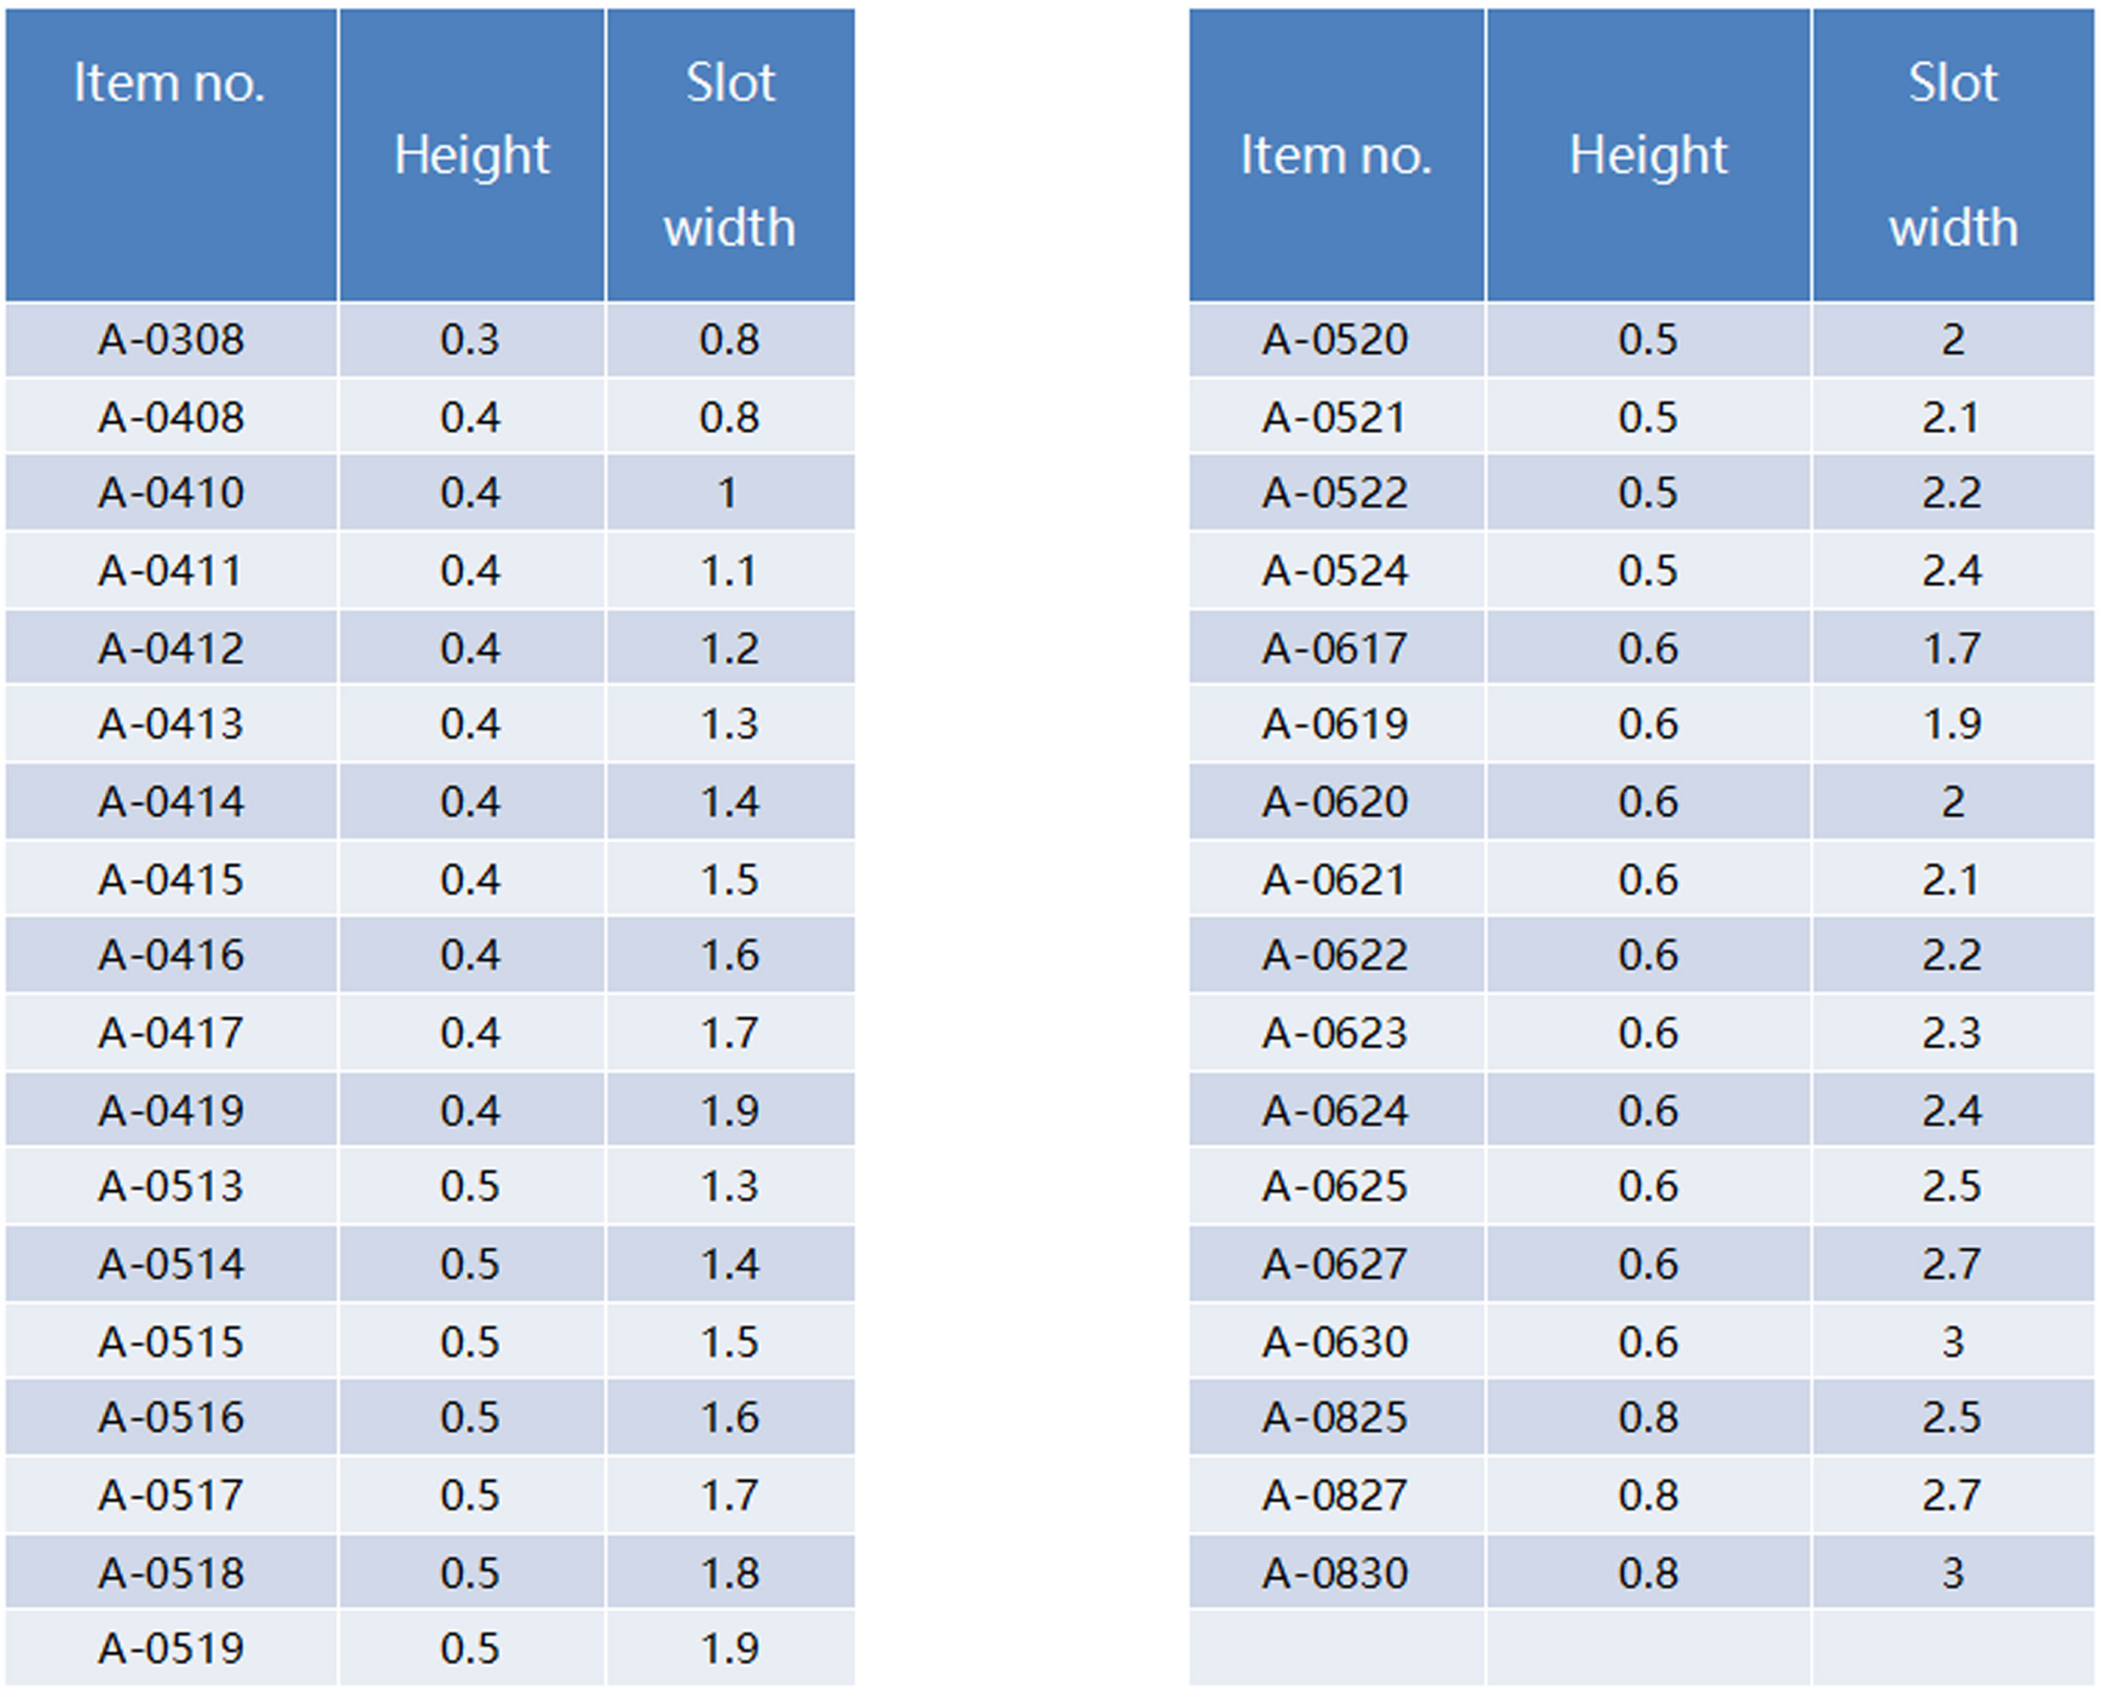
Task: Click the A-0623 item number
Action: pos(1337,1033)
